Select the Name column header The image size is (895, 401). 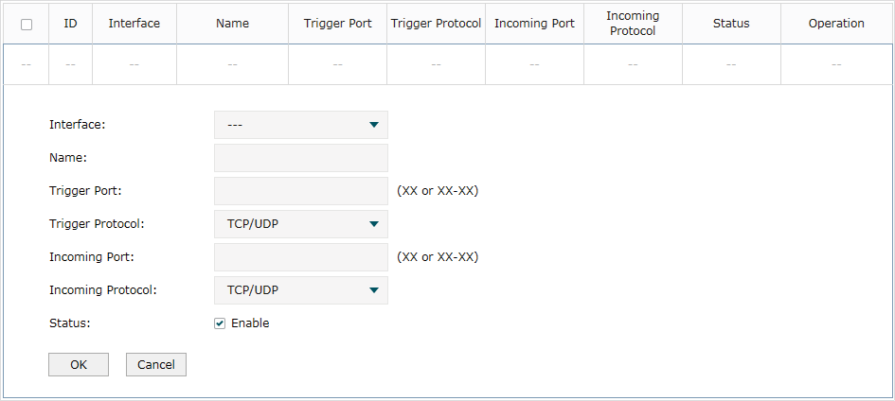tap(232, 24)
